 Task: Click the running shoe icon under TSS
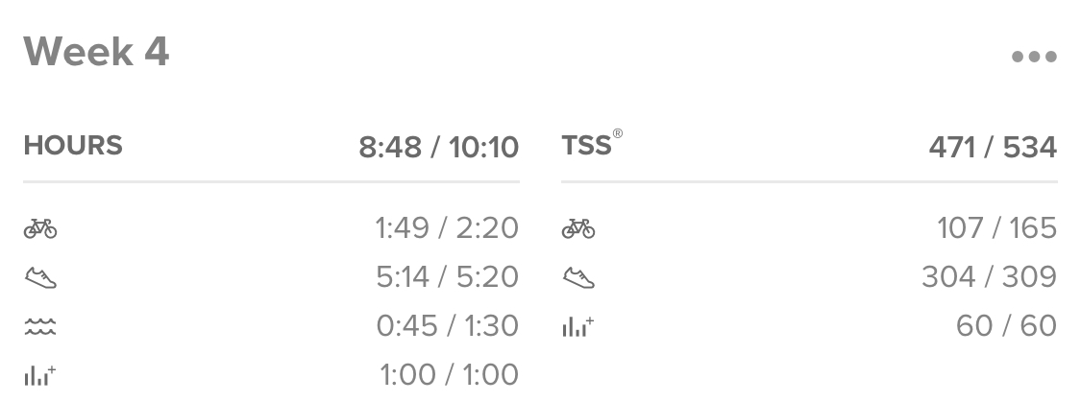577,278
